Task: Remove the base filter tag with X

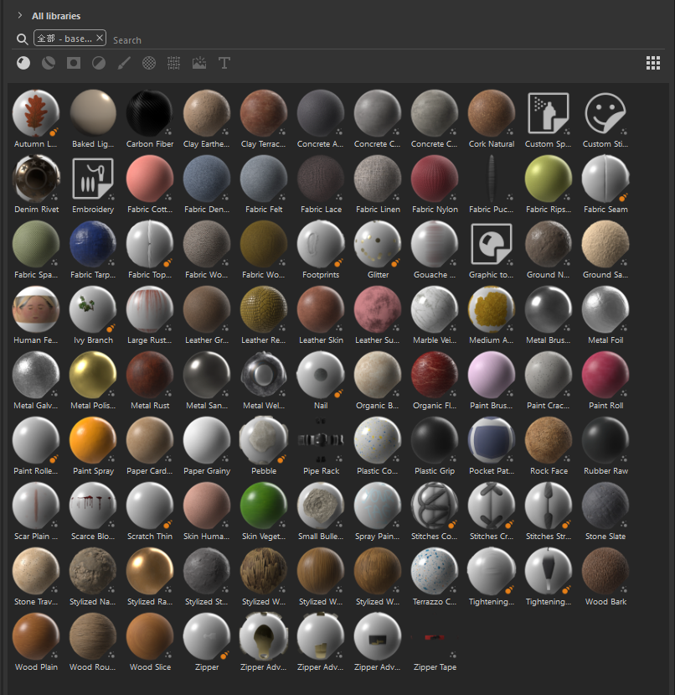Action: point(100,39)
